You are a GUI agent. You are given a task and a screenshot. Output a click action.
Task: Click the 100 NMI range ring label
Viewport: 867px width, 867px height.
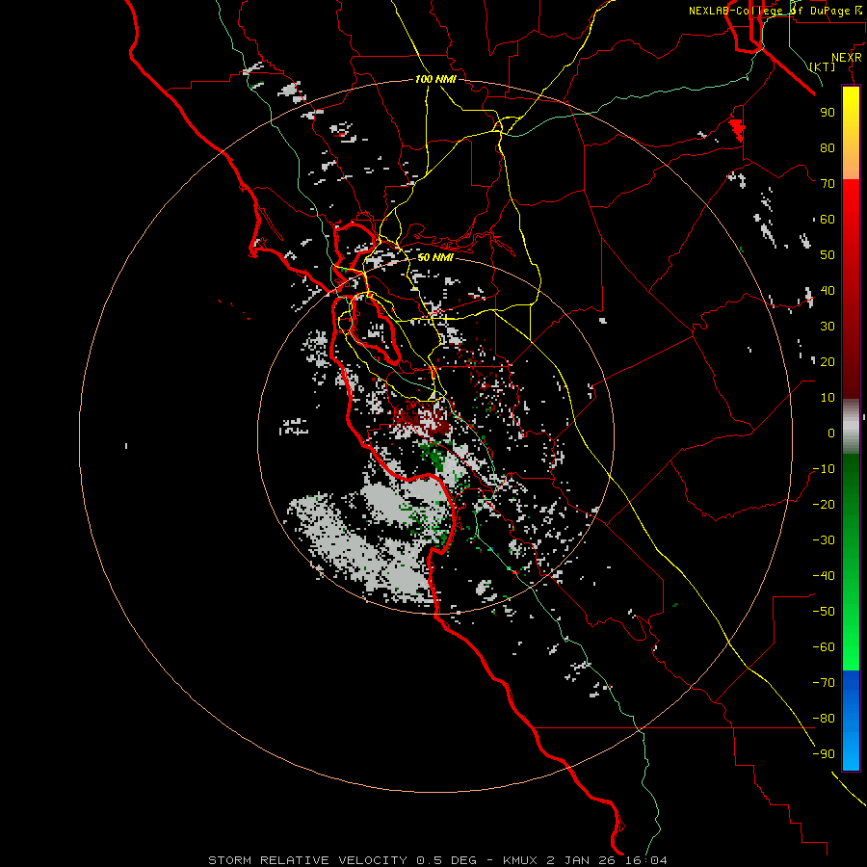(435, 79)
